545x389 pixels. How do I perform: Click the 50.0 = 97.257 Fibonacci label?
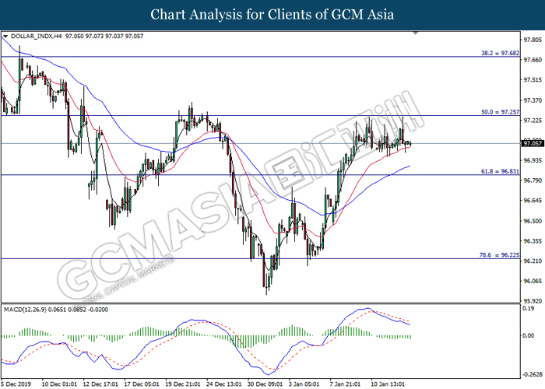[500, 112]
